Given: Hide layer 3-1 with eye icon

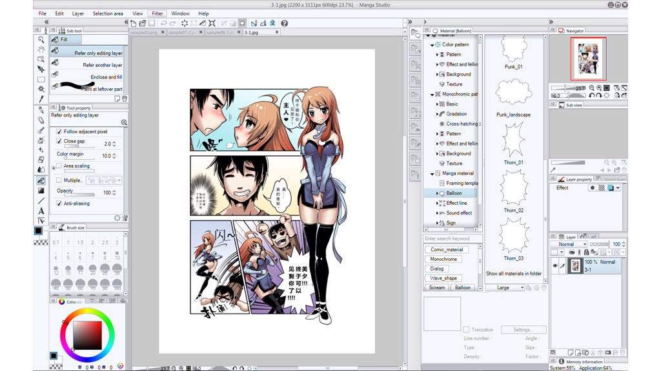Looking at the screenshot, I should click(x=555, y=265).
